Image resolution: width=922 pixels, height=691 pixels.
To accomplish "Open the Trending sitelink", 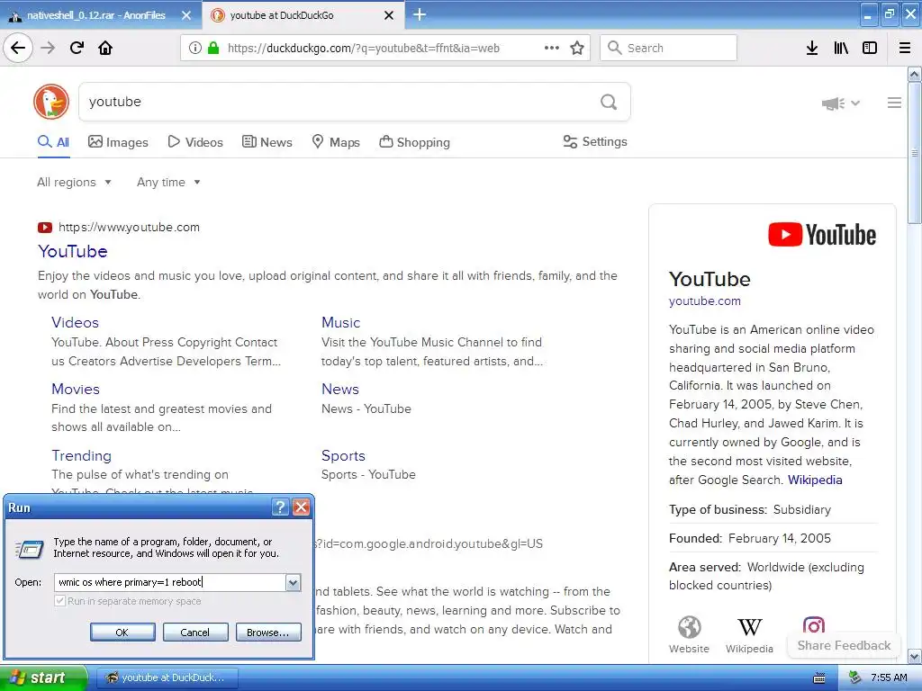I will [x=81, y=455].
